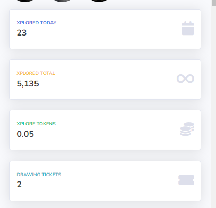Click the empty scrollbar track below the thumb
The image size is (216, 208).
pos(214,106)
